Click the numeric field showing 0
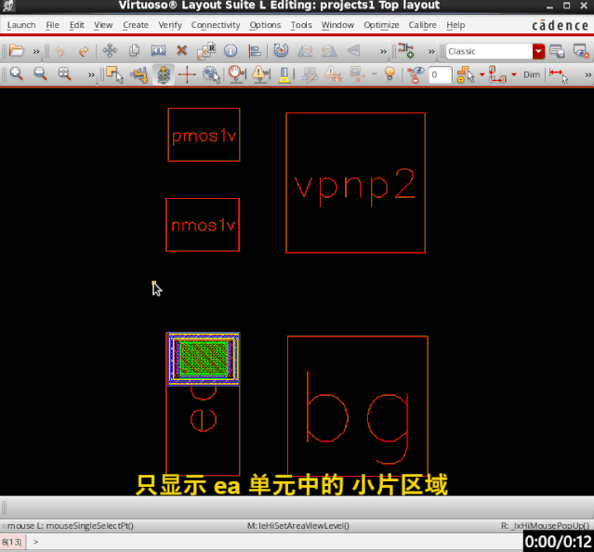594x552 pixels. click(440, 74)
